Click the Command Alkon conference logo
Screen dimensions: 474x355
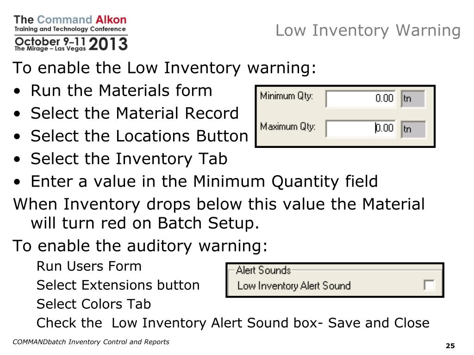[x=71, y=33]
